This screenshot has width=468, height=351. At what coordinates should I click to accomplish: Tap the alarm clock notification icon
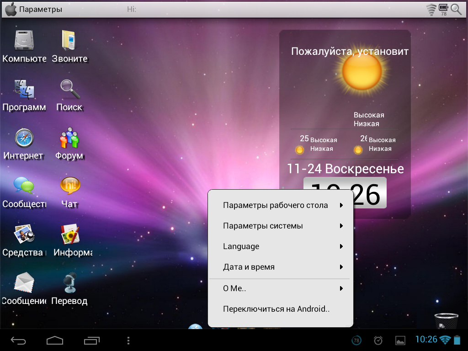point(378,340)
